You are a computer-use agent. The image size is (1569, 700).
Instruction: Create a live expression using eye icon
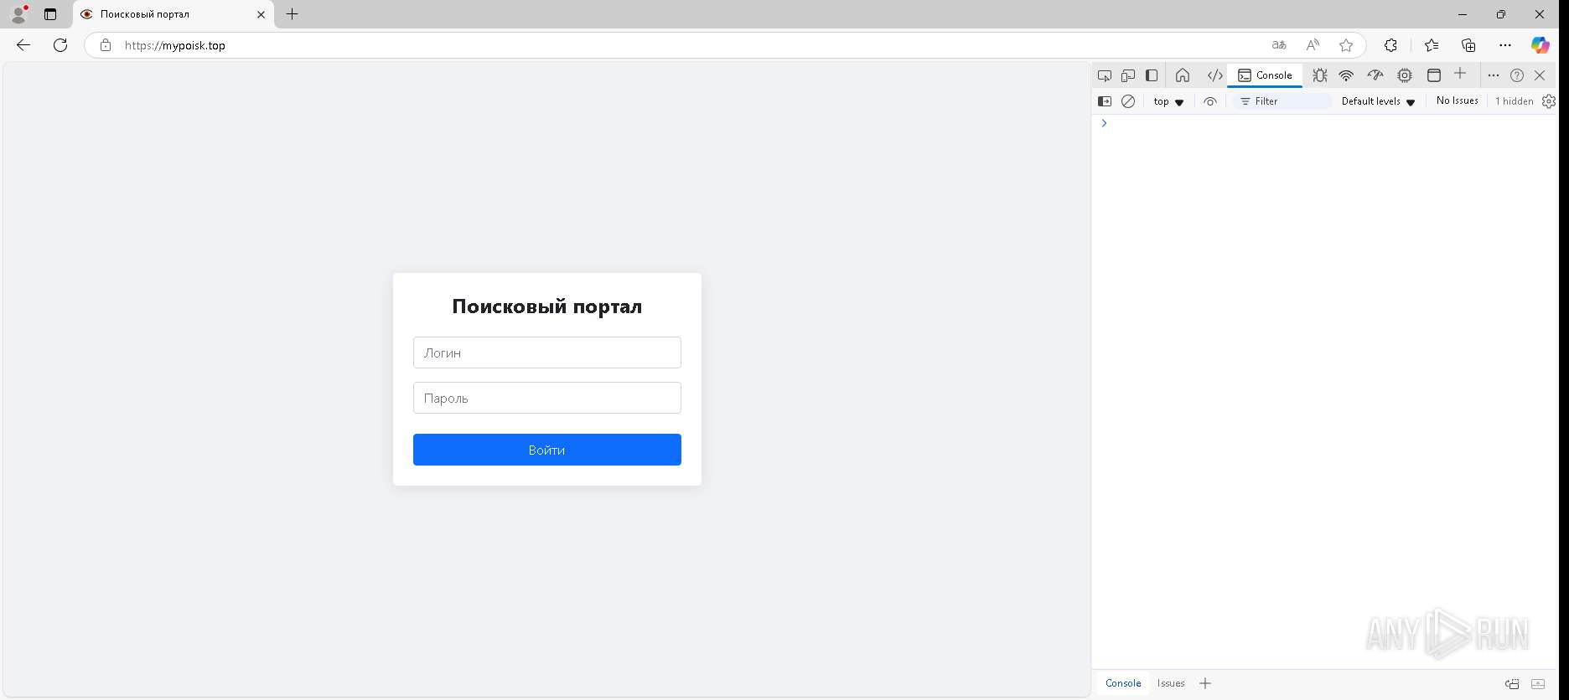pyautogui.click(x=1209, y=101)
